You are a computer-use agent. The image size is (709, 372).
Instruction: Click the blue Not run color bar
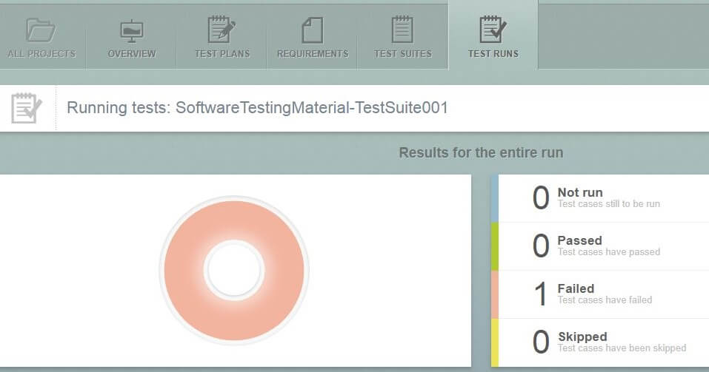(x=495, y=198)
